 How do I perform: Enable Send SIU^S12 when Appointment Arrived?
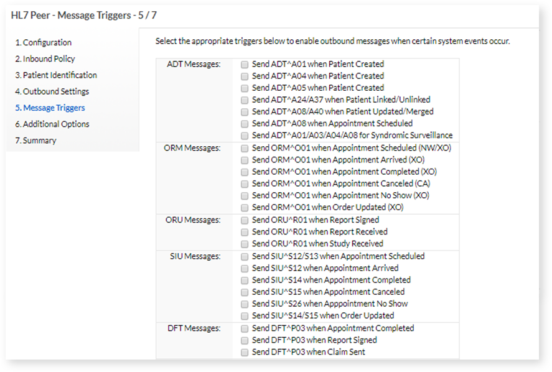point(245,267)
